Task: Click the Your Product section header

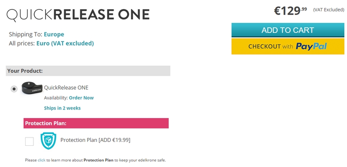Action: point(88,71)
